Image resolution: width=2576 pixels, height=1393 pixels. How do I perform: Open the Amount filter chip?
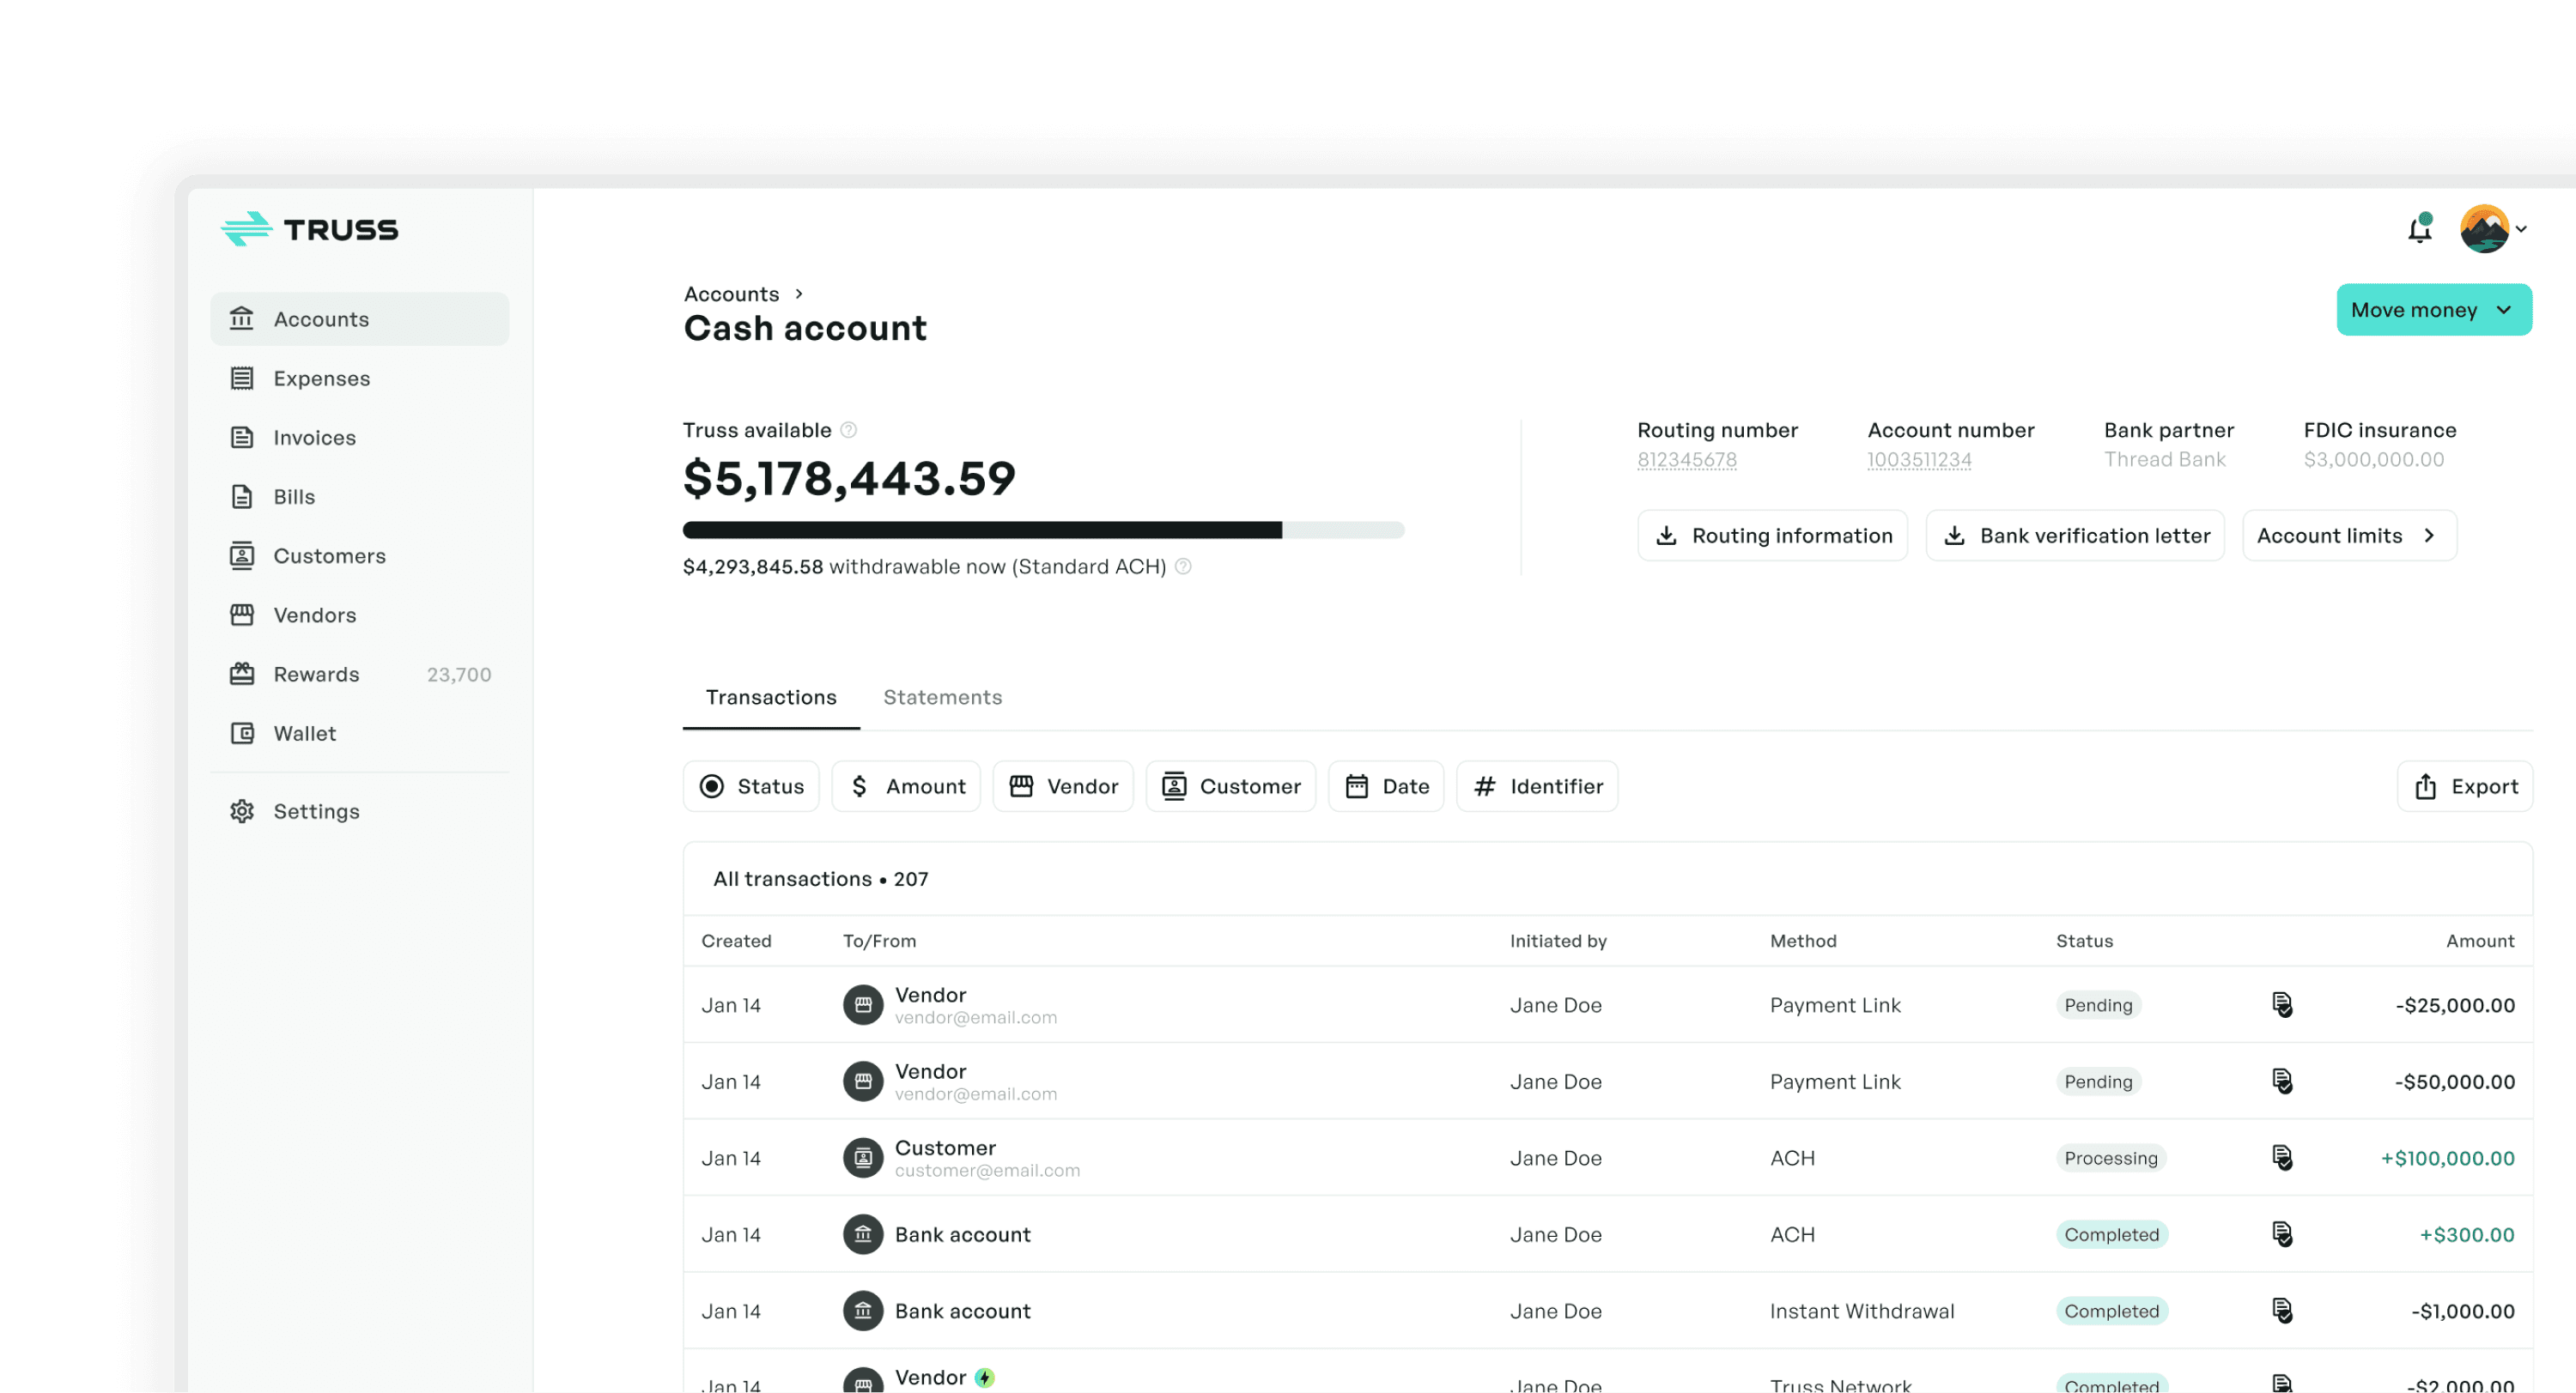pos(905,786)
